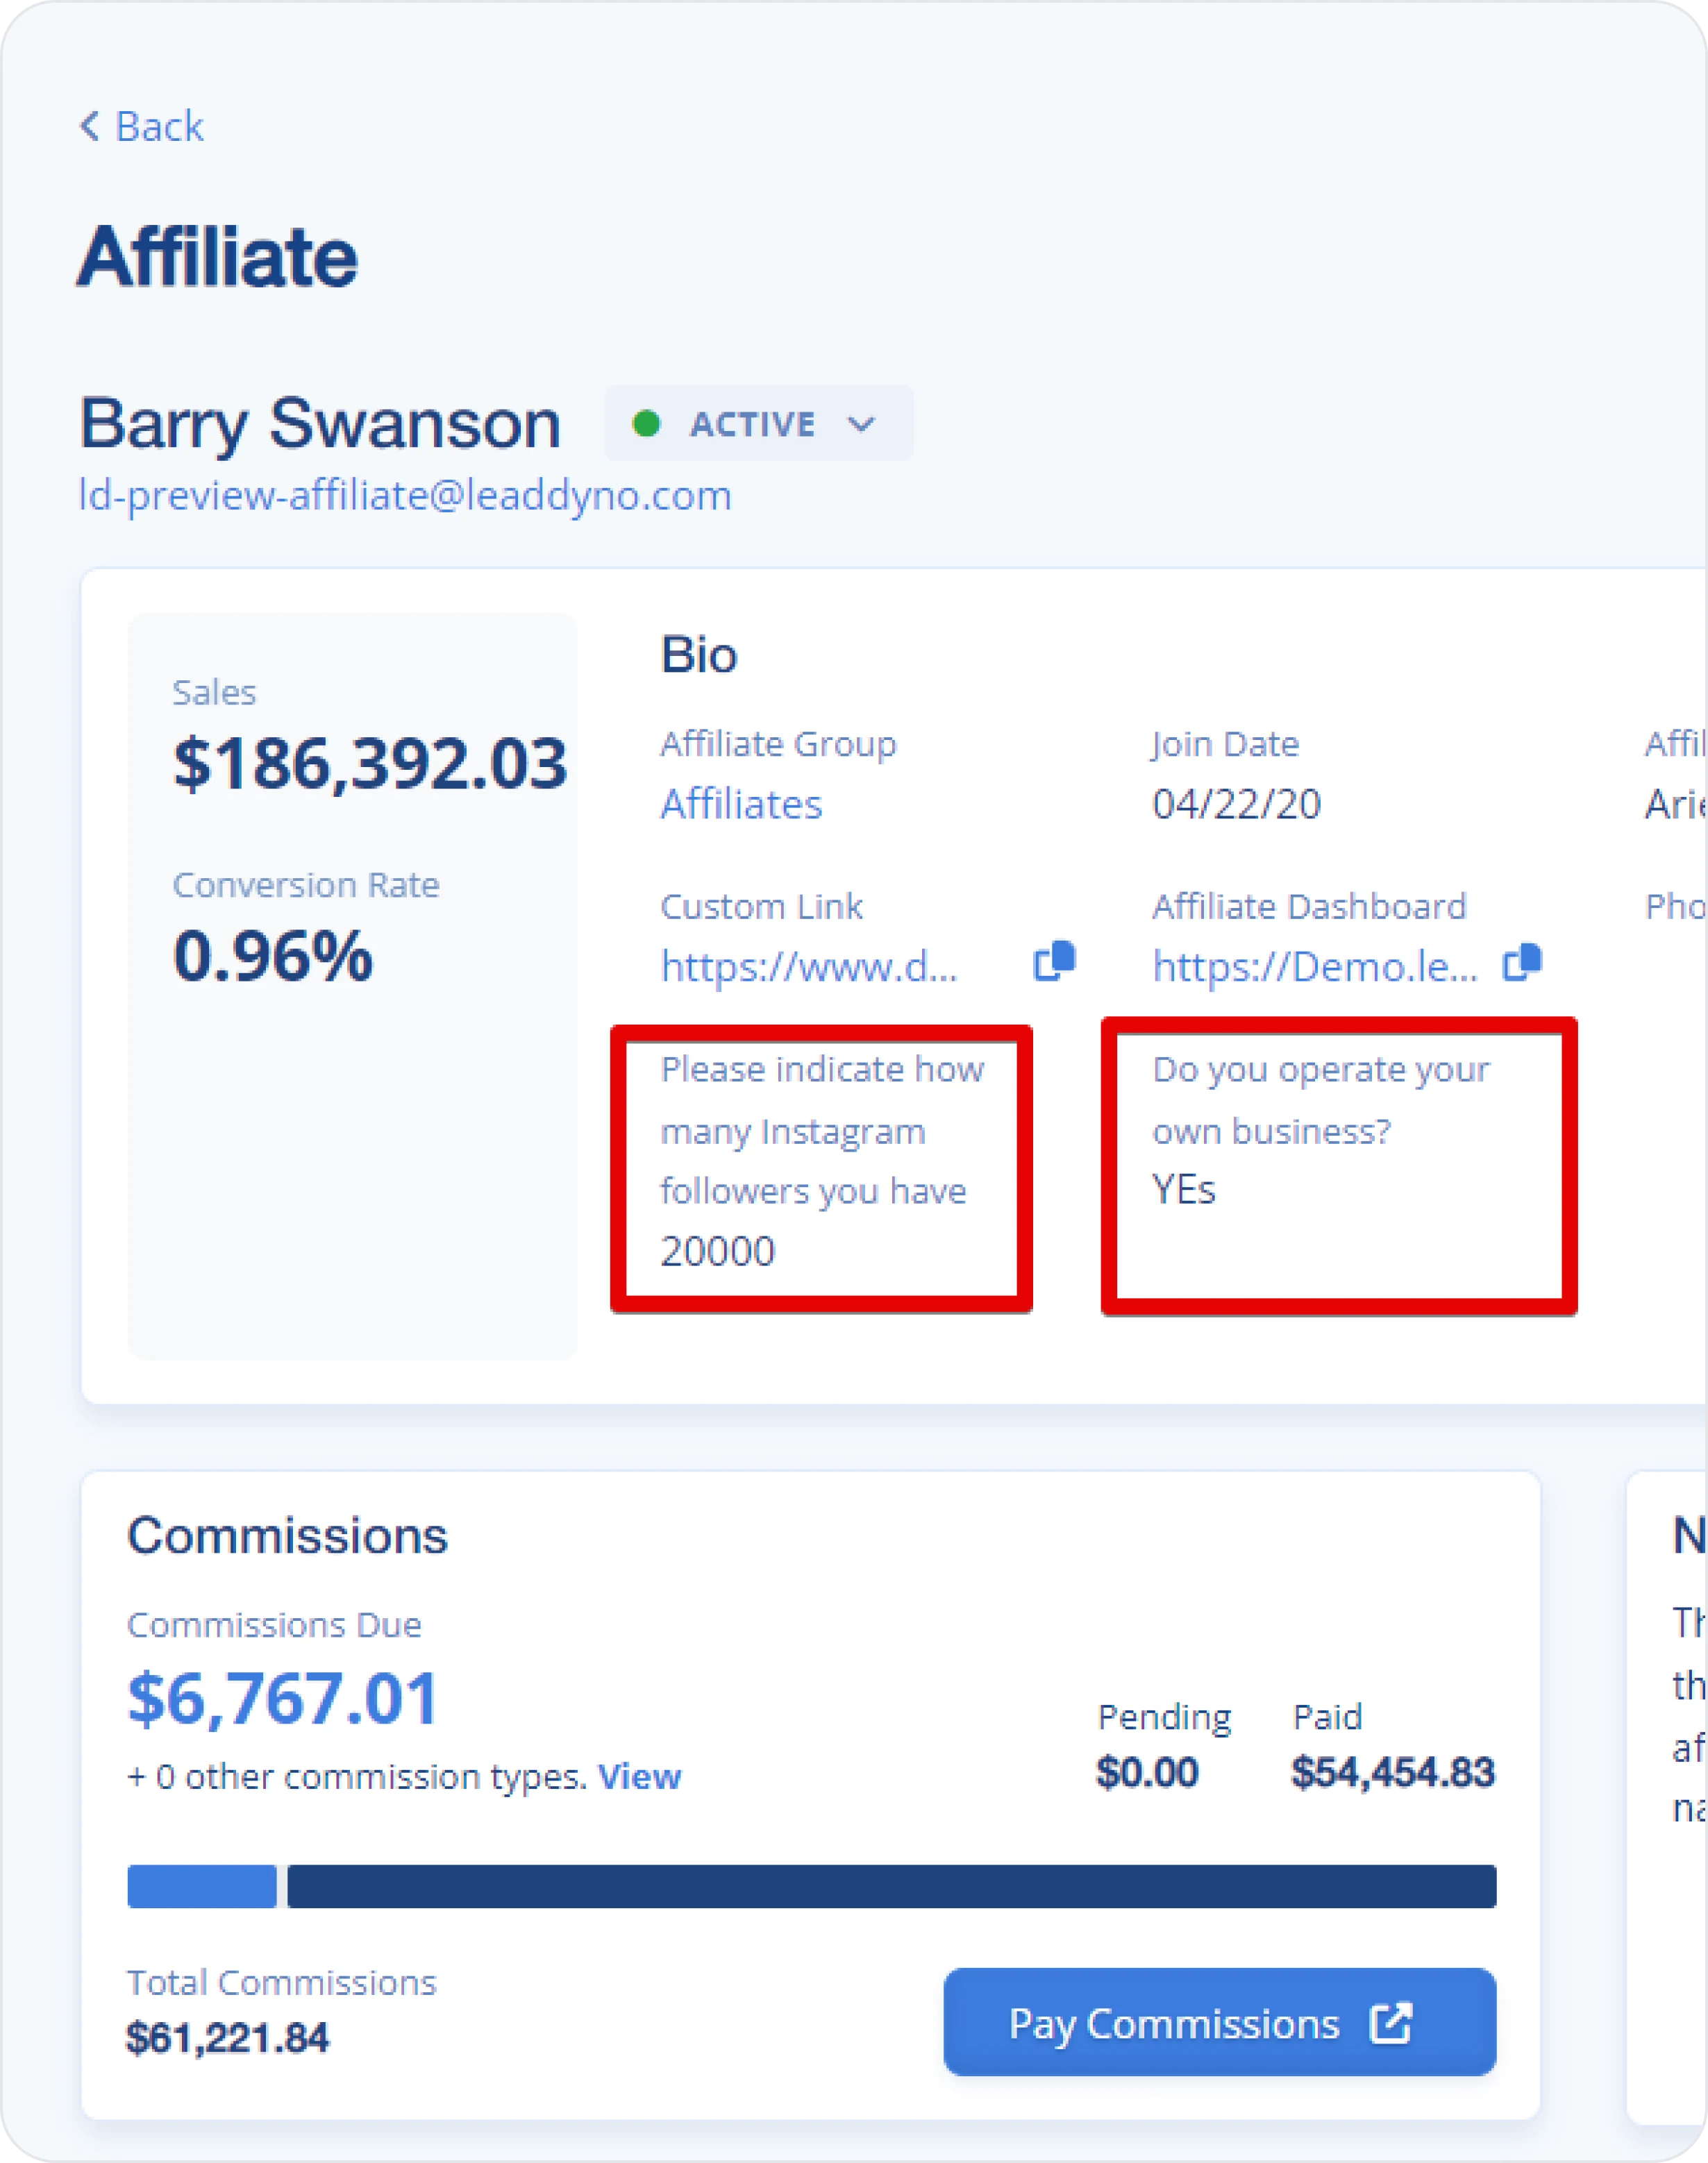Click the commissions due segment of progress bar

point(202,1887)
